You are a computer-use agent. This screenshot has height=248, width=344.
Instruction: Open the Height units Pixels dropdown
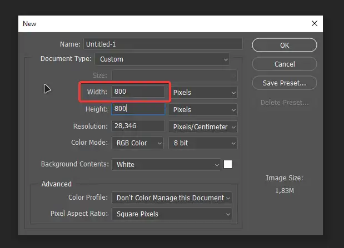click(x=203, y=110)
